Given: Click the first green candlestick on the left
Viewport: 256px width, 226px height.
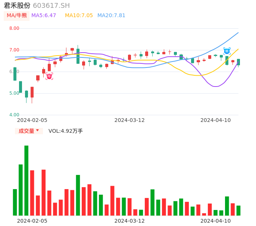Looking at the screenshot, I should pos(15,74).
